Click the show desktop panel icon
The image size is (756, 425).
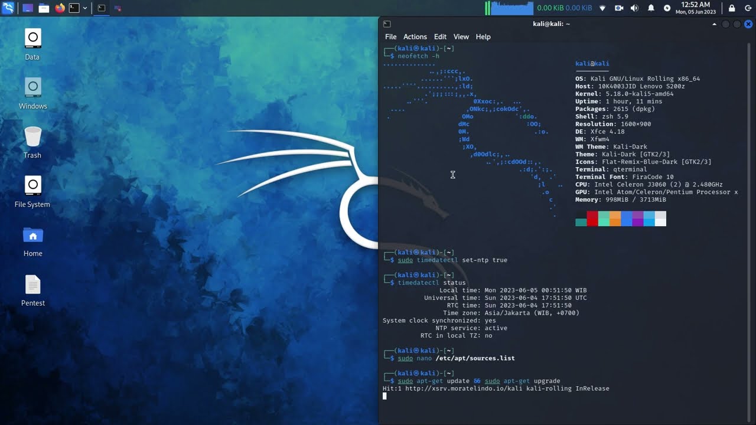coord(28,8)
